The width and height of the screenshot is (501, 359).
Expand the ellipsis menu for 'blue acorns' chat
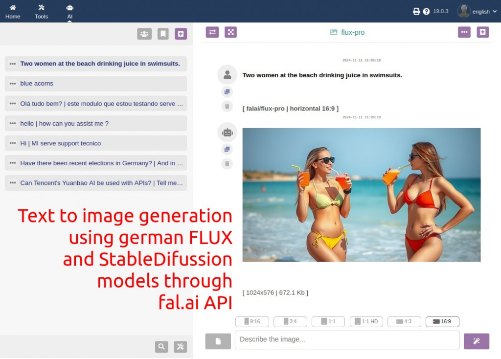13,84
